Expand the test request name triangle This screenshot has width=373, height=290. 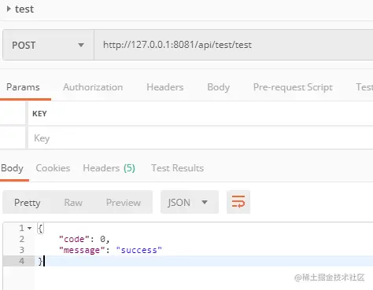click(x=9, y=9)
